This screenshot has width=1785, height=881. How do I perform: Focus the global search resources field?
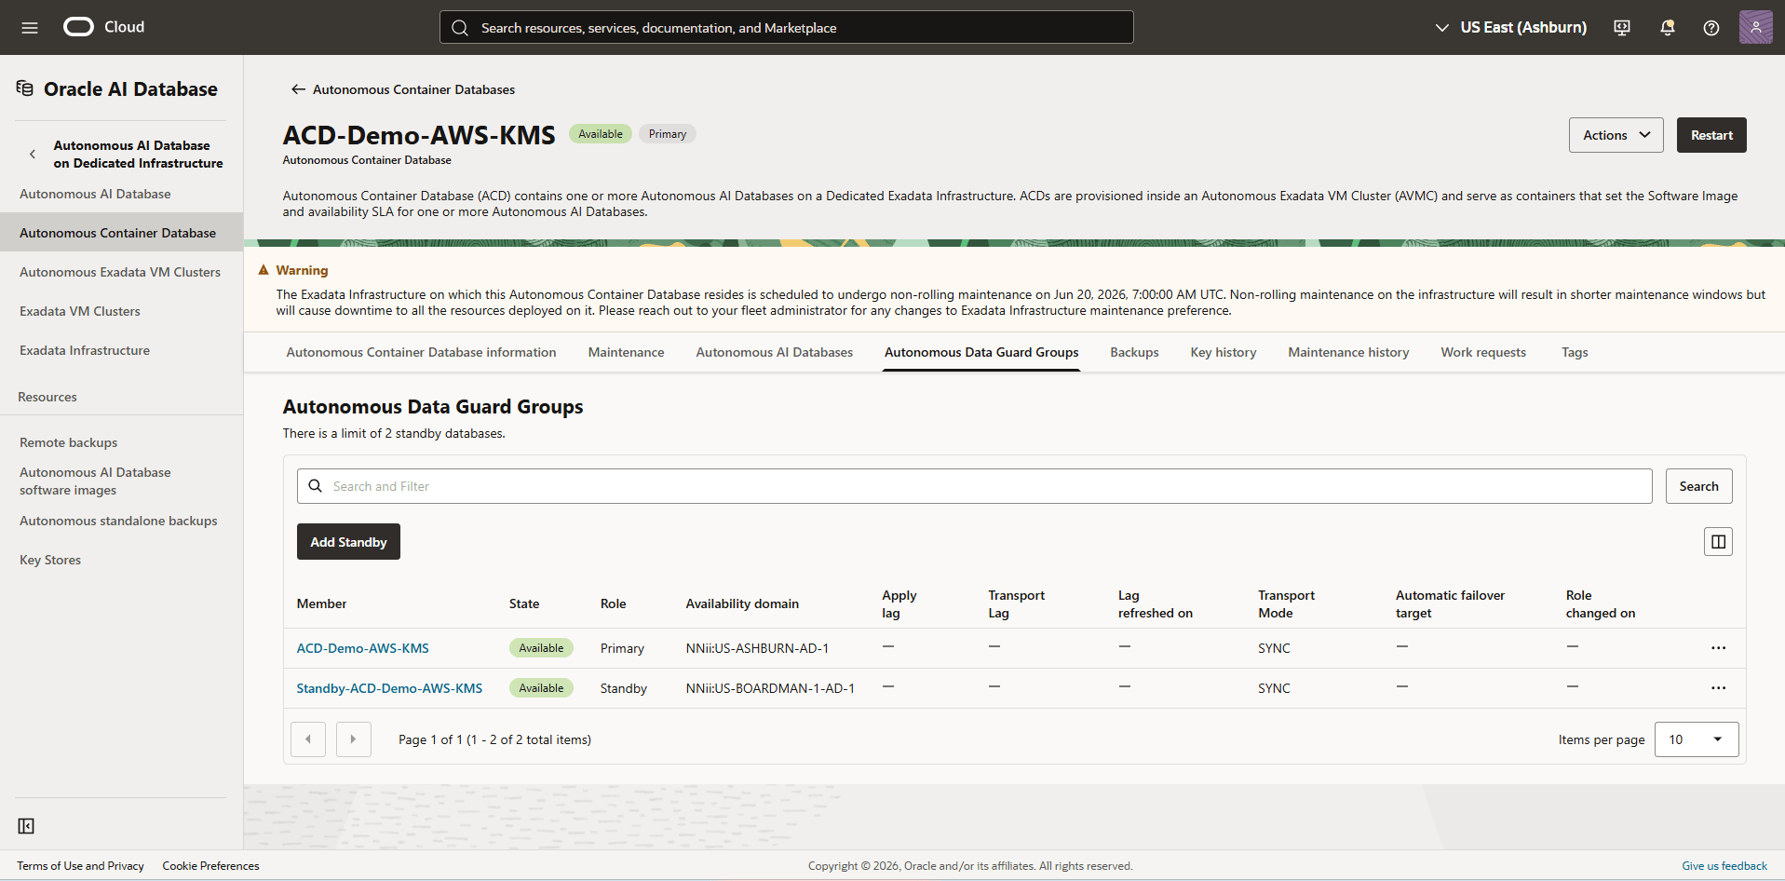[x=786, y=27]
